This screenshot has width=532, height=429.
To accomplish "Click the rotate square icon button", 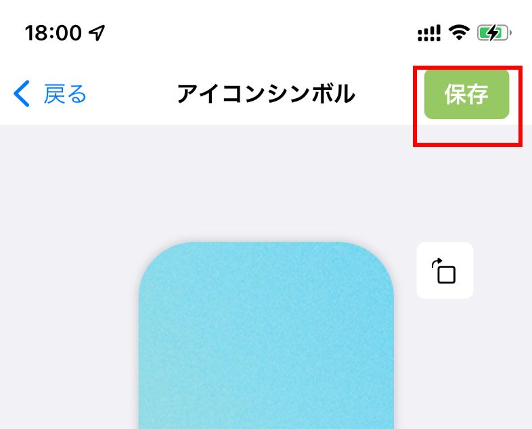I will pos(445,270).
